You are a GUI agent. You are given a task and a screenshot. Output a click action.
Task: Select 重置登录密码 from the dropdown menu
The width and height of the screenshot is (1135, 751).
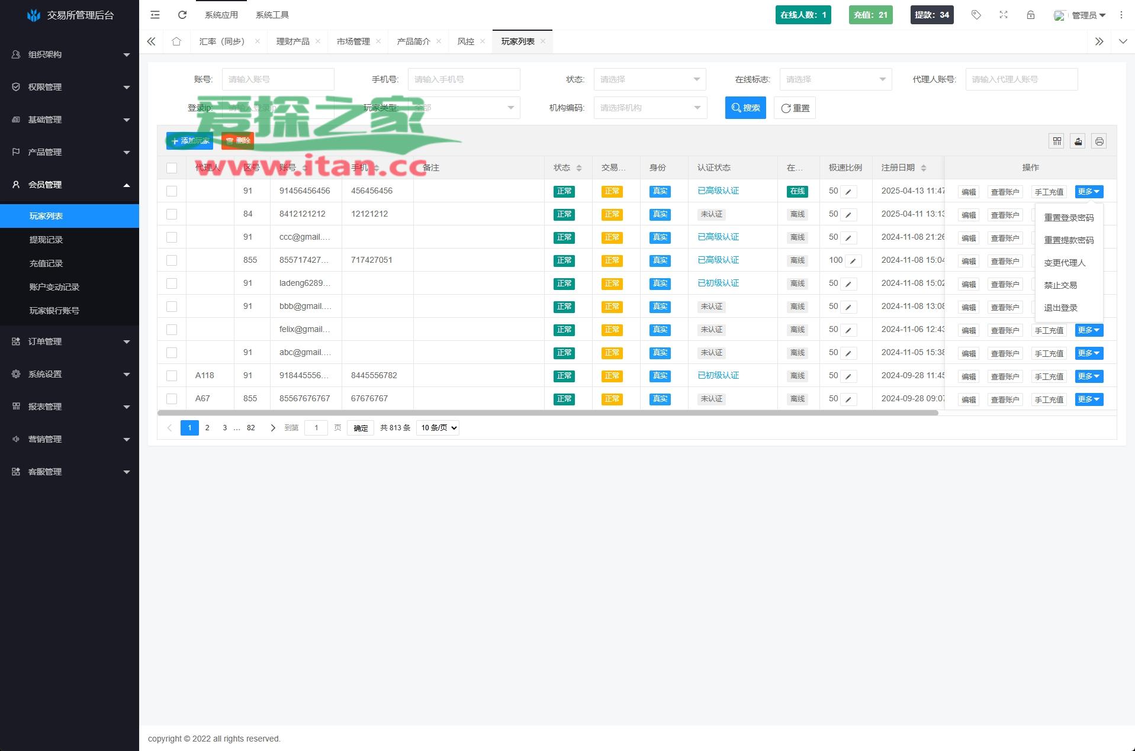[1069, 218]
